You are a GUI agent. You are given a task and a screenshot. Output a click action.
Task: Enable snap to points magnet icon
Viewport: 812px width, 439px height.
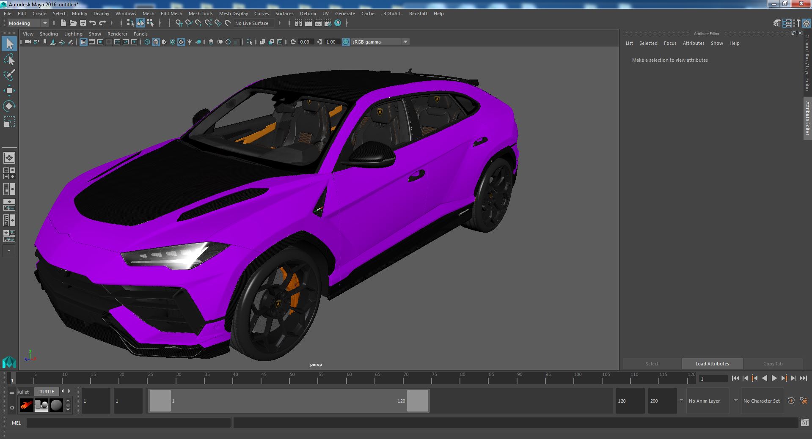198,23
